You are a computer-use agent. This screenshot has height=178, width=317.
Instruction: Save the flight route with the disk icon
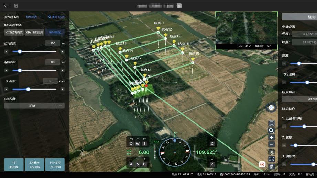(16, 6)
